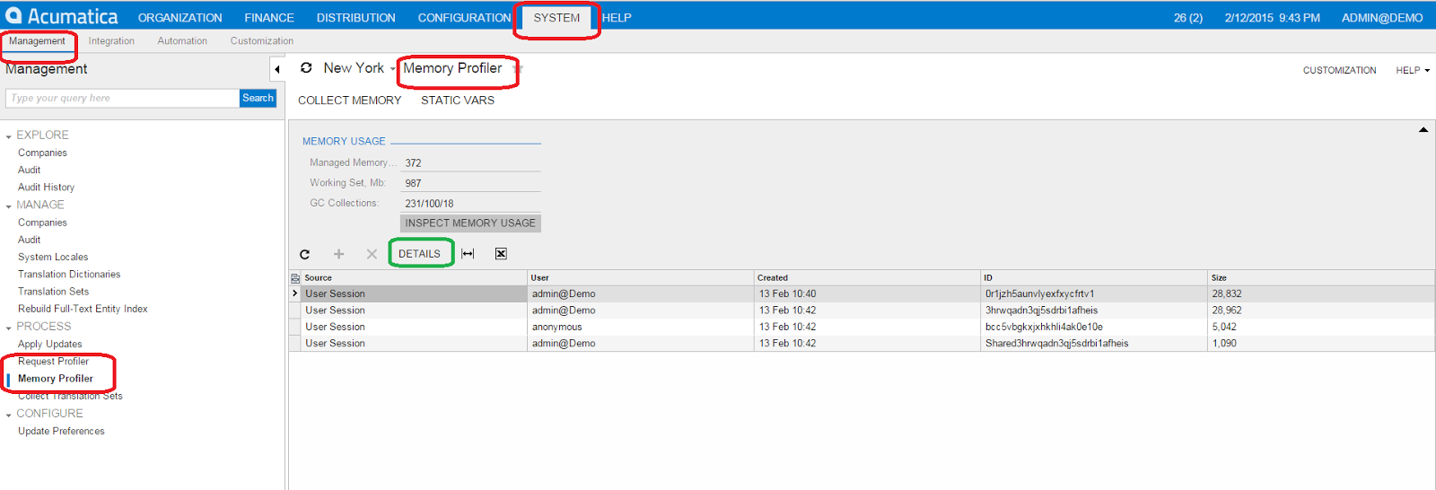
Task: Select Memory Profiler in sidebar
Action: click(x=56, y=379)
